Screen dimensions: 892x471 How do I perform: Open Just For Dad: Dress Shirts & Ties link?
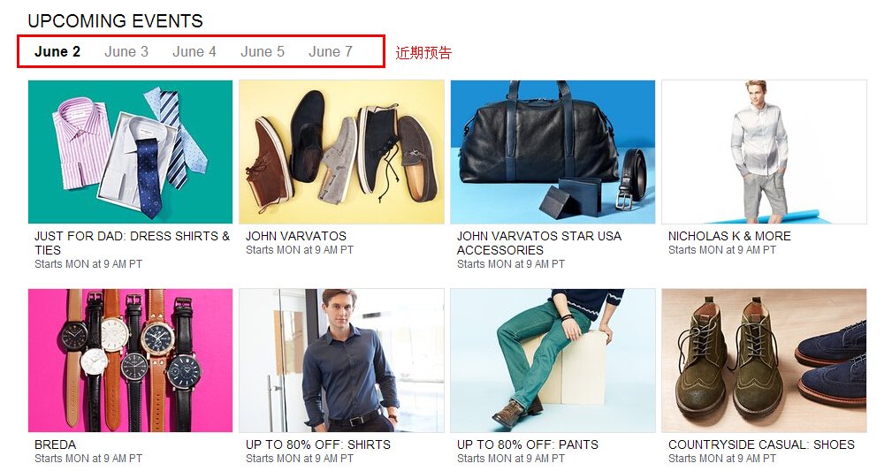(132, 243)
